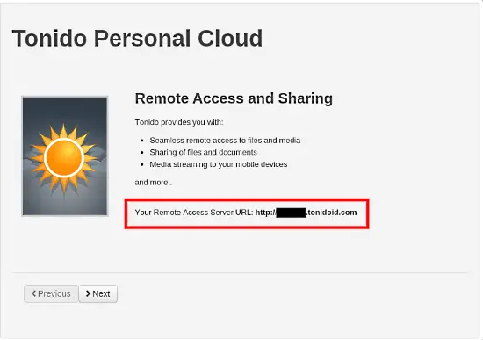Click the horizontal divider above the buttons
483x340 pixels.
[240, 272]
